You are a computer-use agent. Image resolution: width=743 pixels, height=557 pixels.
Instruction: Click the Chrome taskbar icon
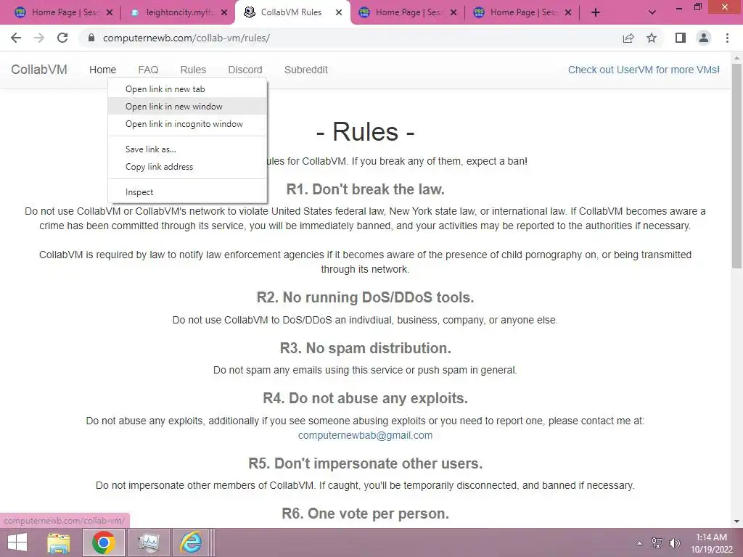(x=104, y=542)
